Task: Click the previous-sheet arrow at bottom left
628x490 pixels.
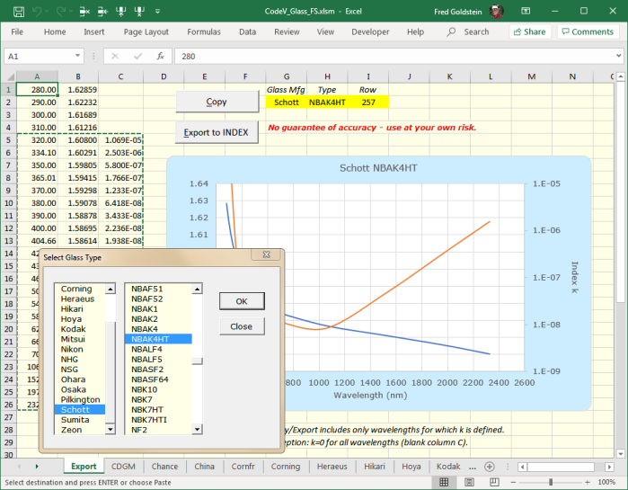Action: click(x=19, y=467)
